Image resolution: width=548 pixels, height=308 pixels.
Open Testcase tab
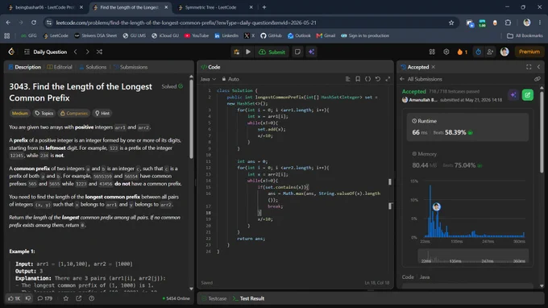coord(214,298)
